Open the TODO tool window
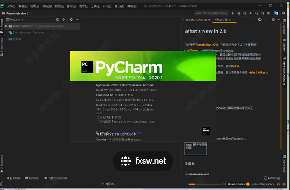Viewport: 290px width, 190px height. (14, 178)
